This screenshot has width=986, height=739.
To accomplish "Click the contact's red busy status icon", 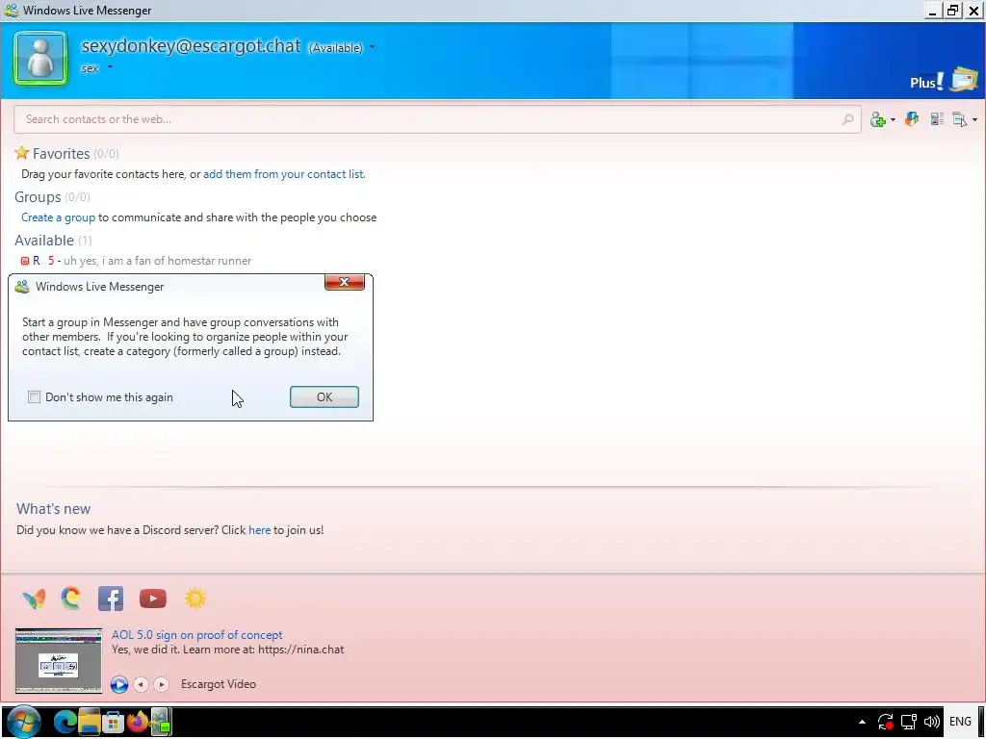I will tap(24, 261).
